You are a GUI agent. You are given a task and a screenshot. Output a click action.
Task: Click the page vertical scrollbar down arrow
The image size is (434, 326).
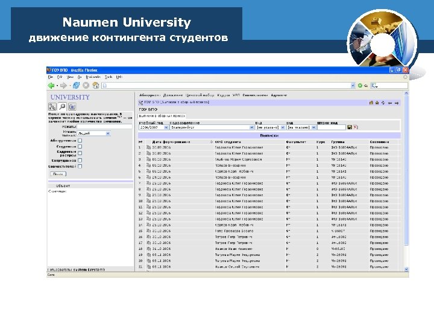406,269
